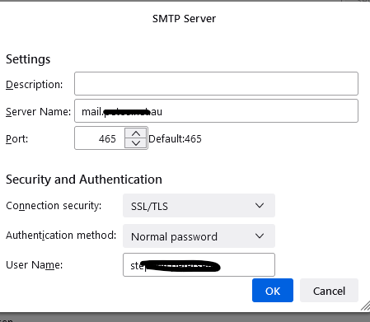Click the User Name label
The width and height of the screenshot is (370, 322).
(x=35, y=265)
